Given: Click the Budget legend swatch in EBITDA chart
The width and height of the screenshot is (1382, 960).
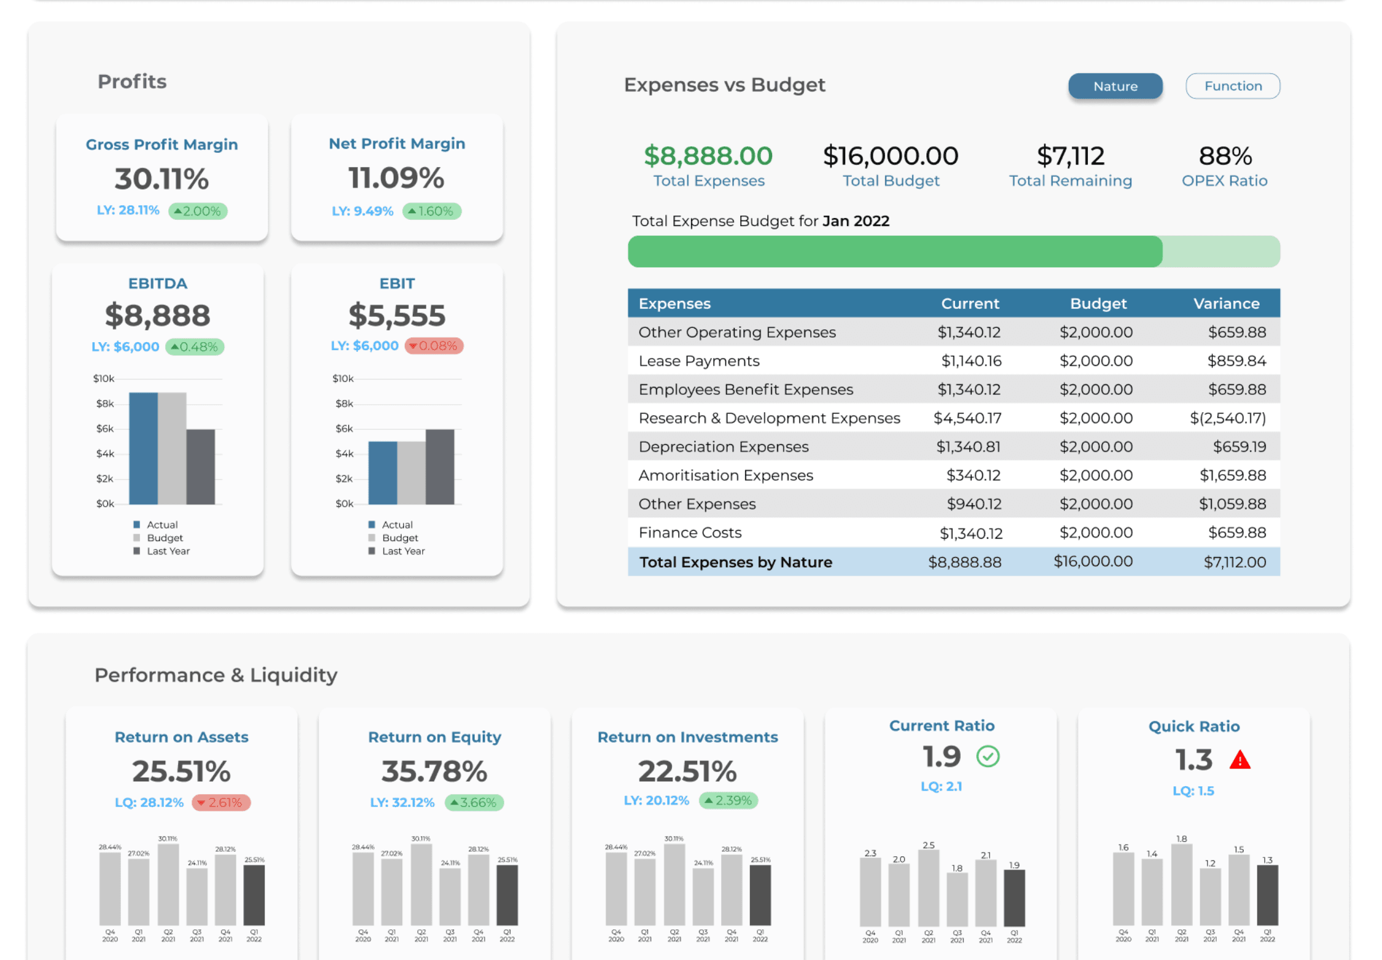Looking at the screenshot, I should [136, 538].
